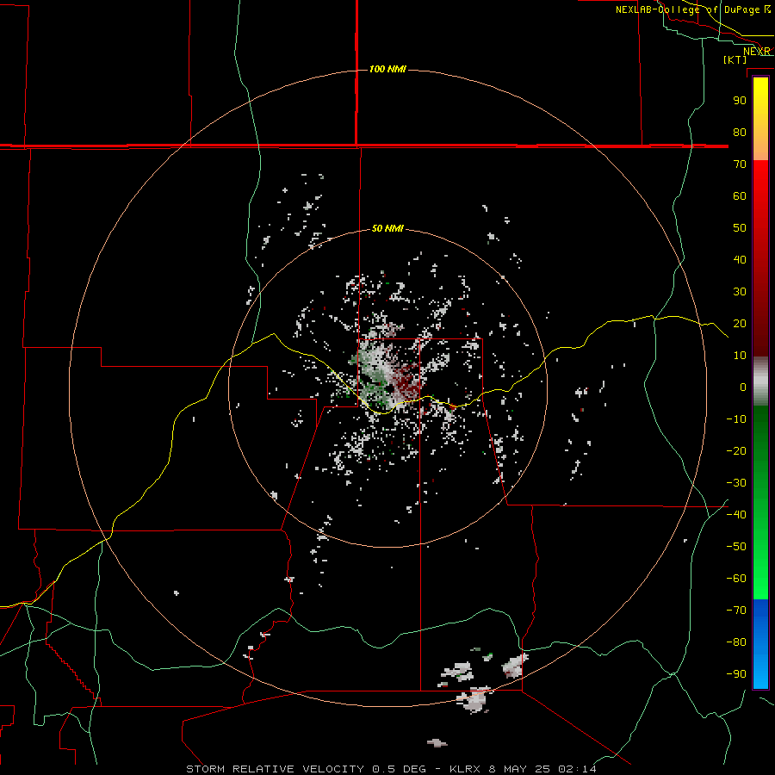Select the positive 50 value on velocity scale
Image resolution: width=775 pixels, height=775 pixels.
point(740,228)
